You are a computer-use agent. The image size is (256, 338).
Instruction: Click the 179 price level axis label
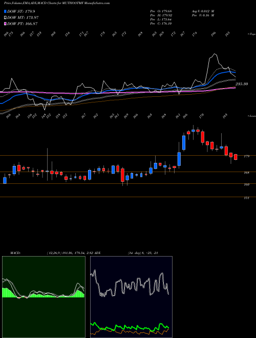[247, 156]
